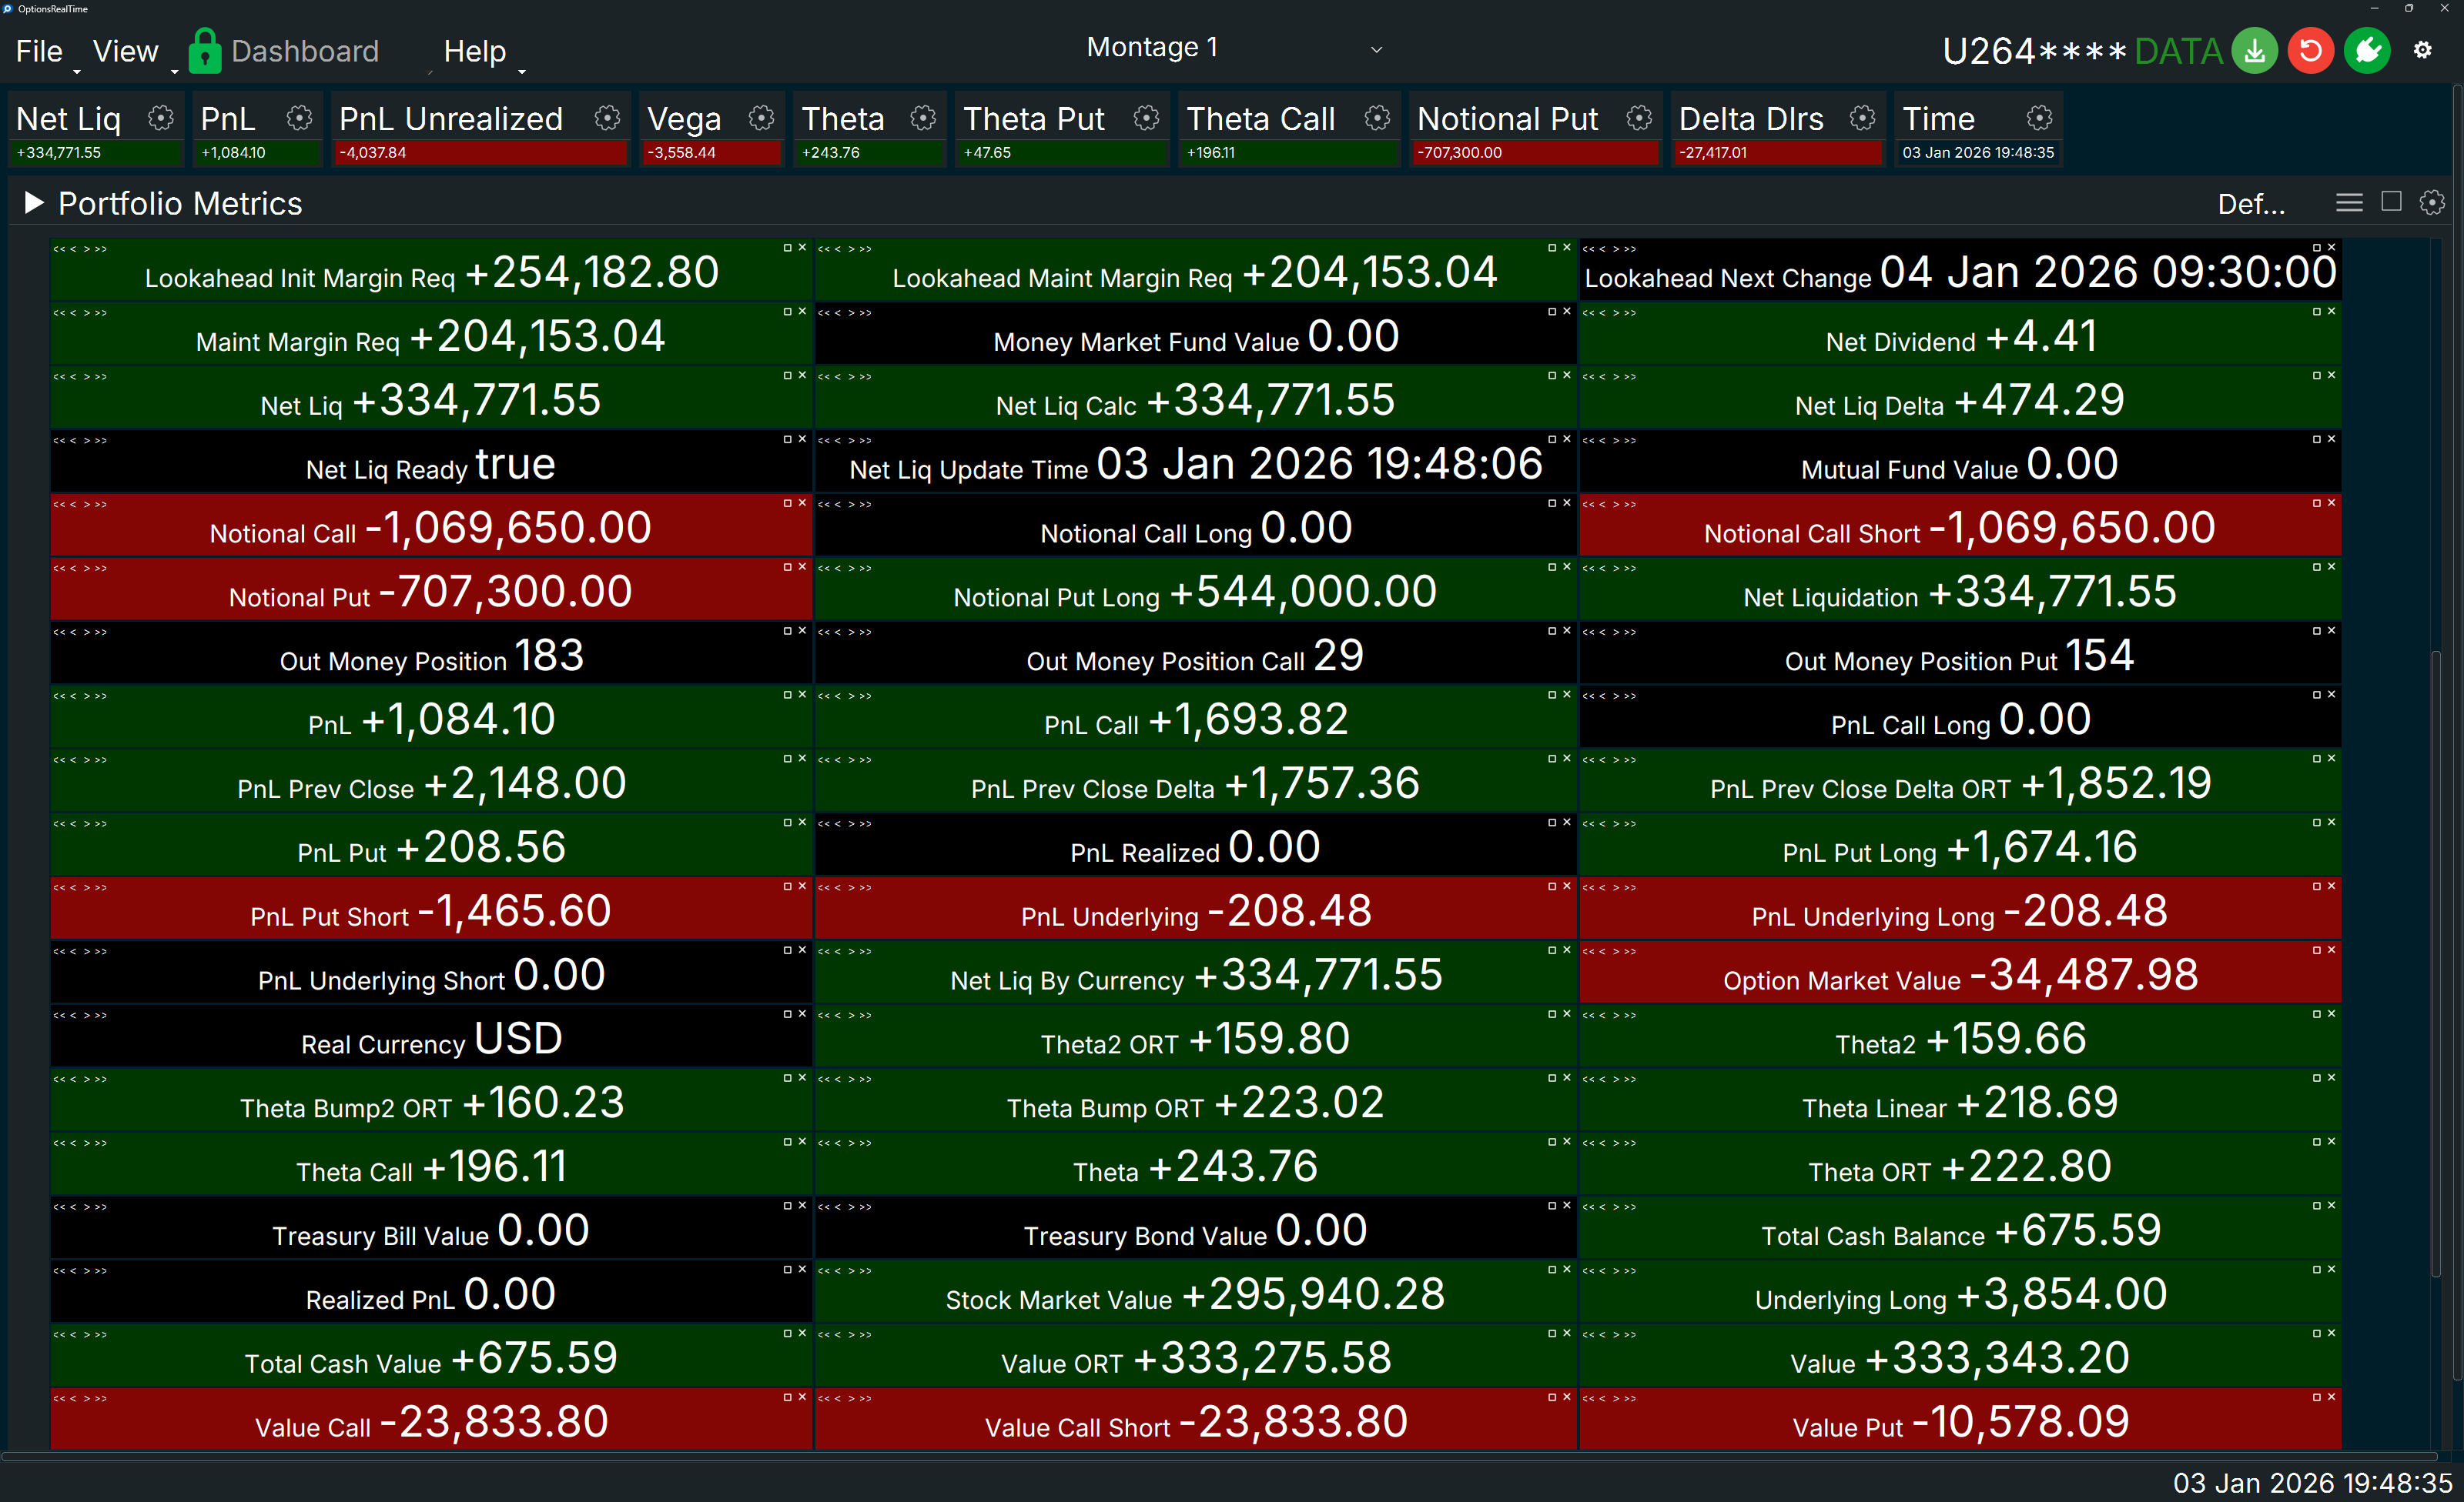
Task: Open the hamburger menu in the Portfolio Metrics header
Action: click(2350, 202)
